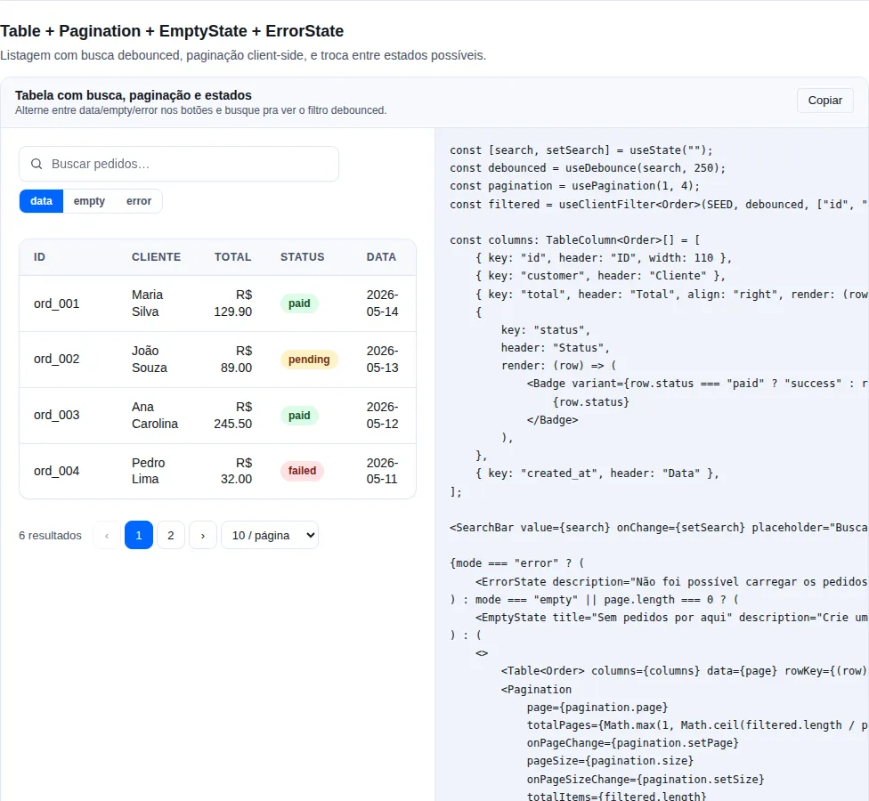This screenshot has width=869, height=801.
Task: Select the data mode tab
Action: click(42, 201)
